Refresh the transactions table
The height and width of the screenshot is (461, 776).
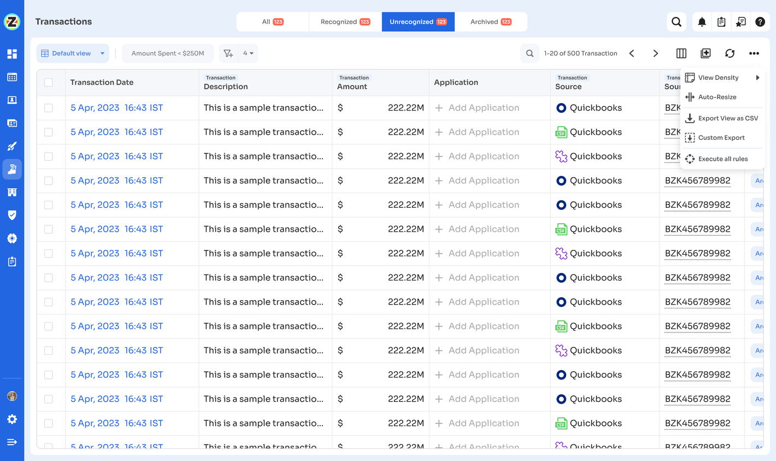click(x=730, y=53)
